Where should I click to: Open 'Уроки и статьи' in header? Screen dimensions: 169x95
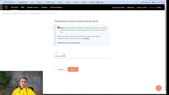click(x=142, y=8)
